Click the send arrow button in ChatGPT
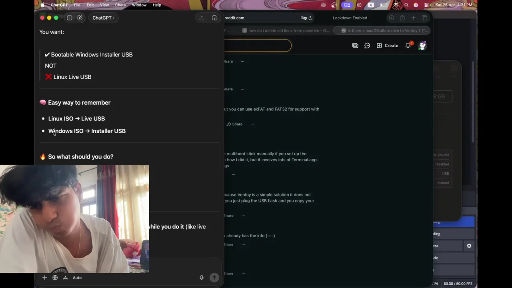Image resolution: width=512 pixels, height=288 pixels. point(214,278)
